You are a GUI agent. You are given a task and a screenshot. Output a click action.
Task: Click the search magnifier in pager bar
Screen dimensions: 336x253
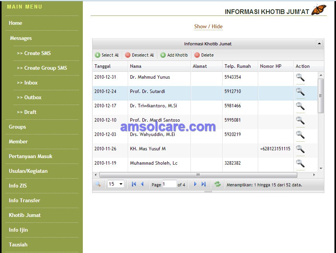point(98,184)
